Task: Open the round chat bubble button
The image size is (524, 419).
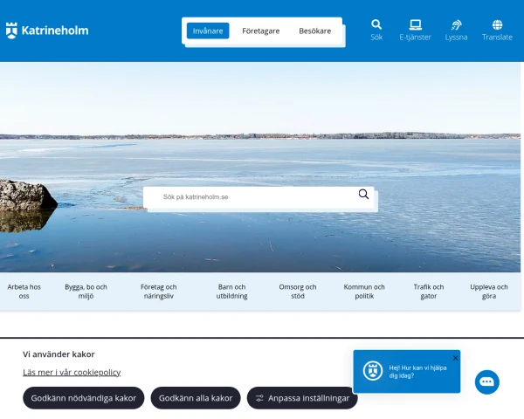Action: pos(487,382)
